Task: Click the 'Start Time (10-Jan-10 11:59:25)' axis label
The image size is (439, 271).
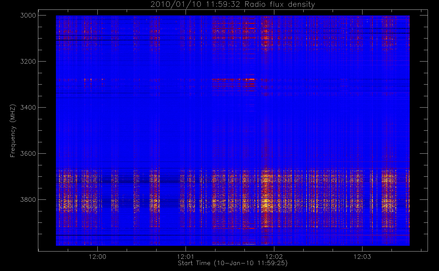Action: tap(233, 263)
